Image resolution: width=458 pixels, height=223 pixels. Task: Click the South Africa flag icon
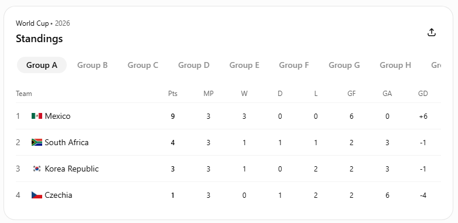pyautogui.click(x=37, y=142)
